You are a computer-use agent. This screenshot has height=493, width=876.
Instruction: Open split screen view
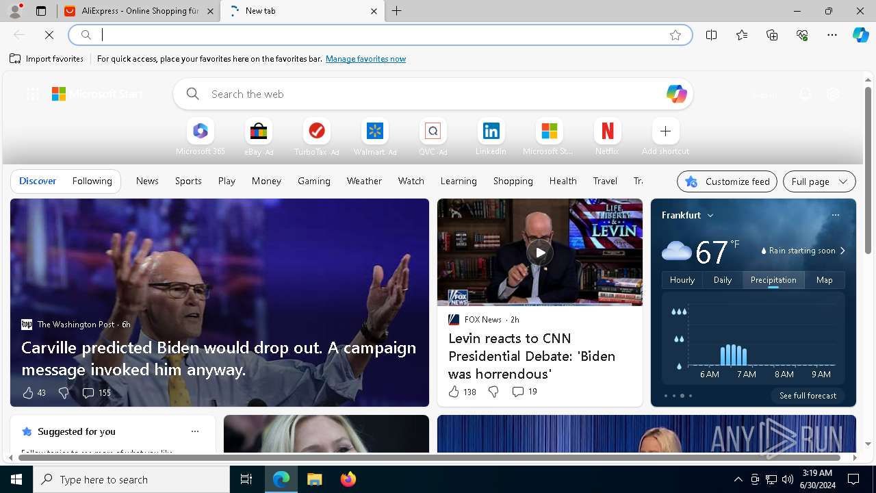tap(712, 35)
